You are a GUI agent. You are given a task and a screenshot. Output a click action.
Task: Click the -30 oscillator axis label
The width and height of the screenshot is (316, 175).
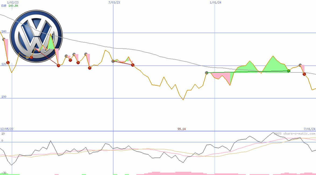[4, 173]
